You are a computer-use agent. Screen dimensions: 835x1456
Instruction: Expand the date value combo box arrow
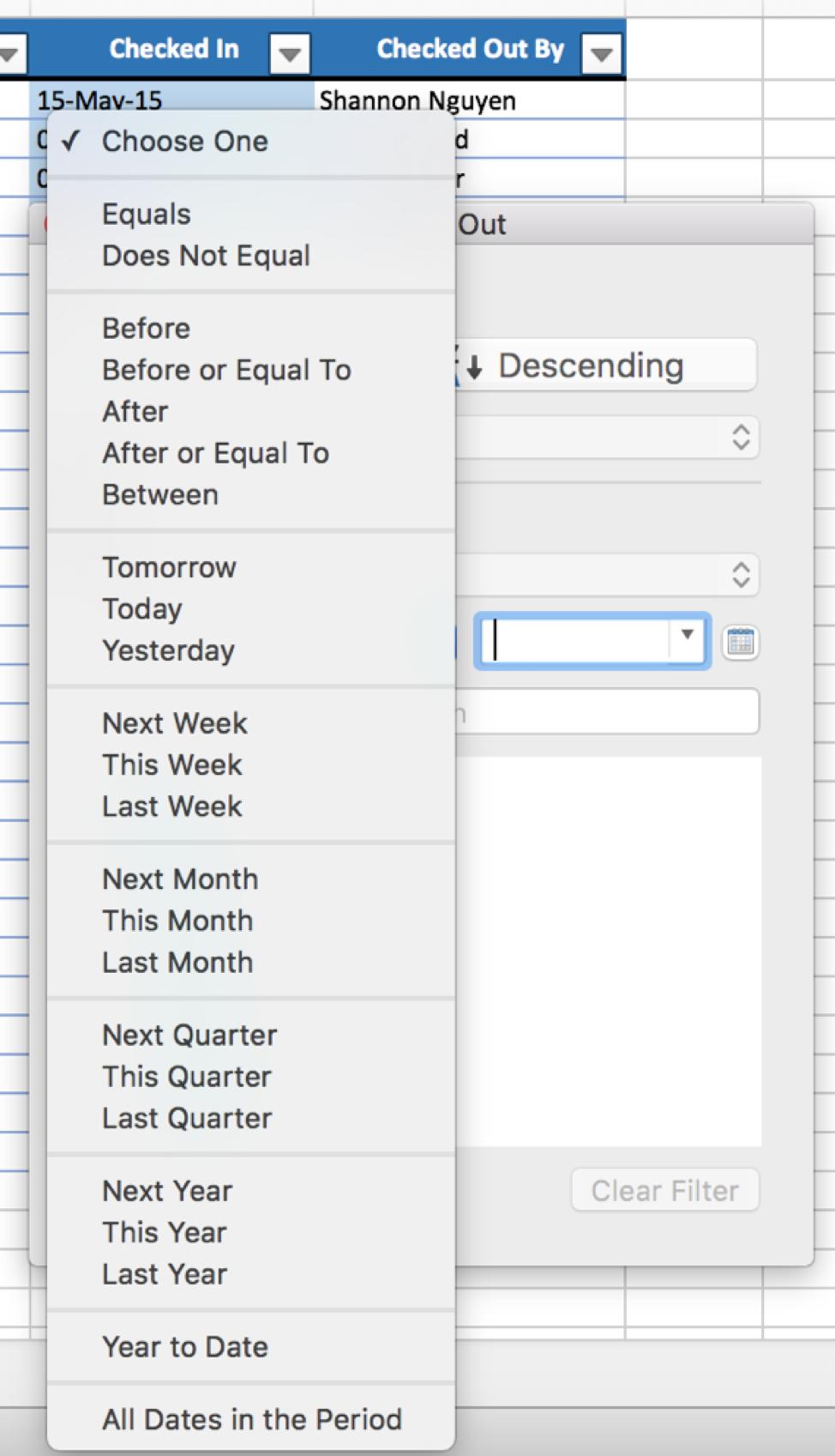pyautogui.click(x=687, y=636)
